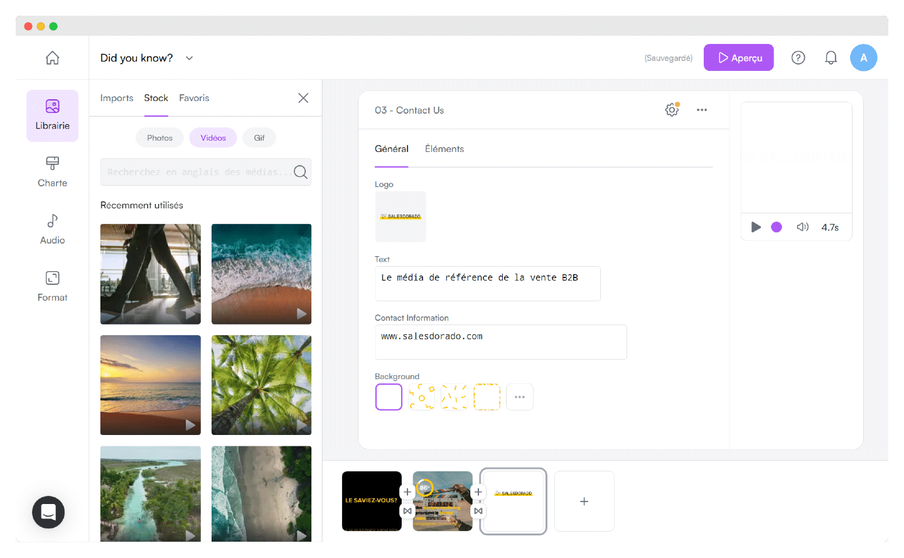Open the Librairie sidebar panel
904x558 pixels.
coord(53,115)
